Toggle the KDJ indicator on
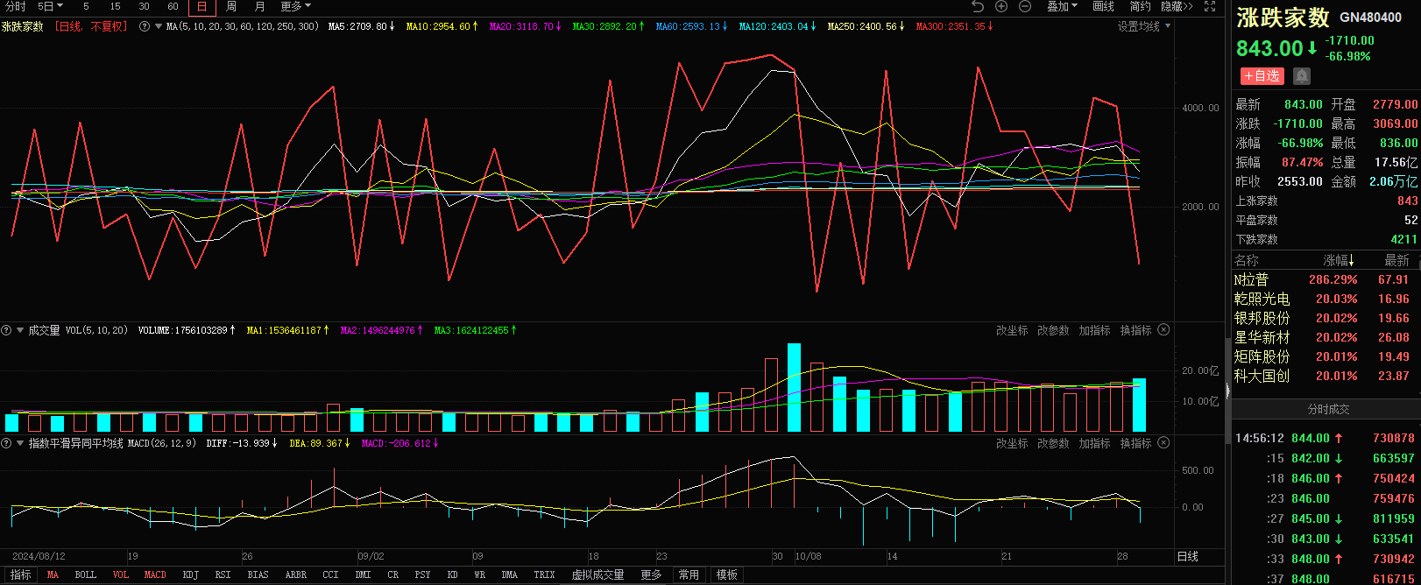The height and width of the screenshot is (585, 1421). click(190, 574)
